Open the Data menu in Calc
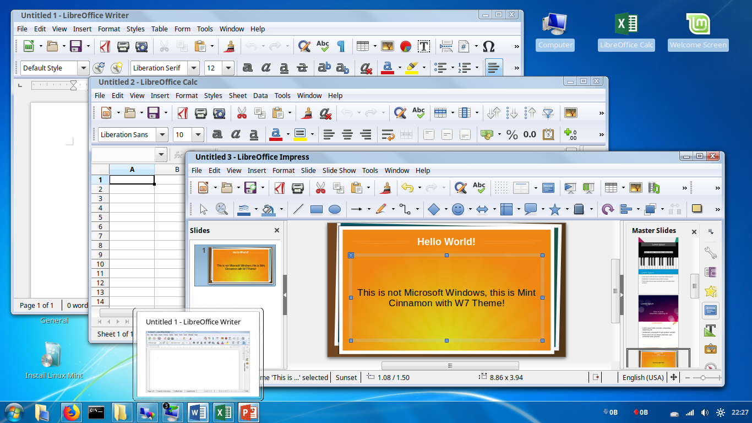The image size is (752, 423). click(x=260, y=95)
